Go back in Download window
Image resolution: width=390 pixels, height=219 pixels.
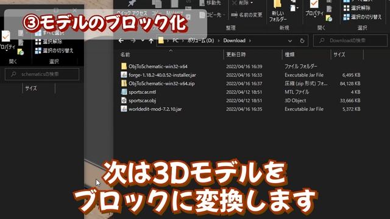pyautogui.click(x=121, y=41)
